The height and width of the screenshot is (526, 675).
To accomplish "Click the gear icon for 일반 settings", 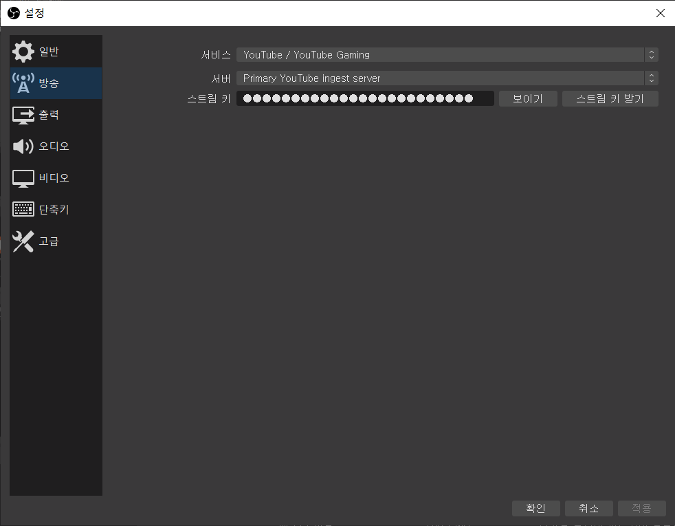I will pyautogui.click(x=23, y=52).
